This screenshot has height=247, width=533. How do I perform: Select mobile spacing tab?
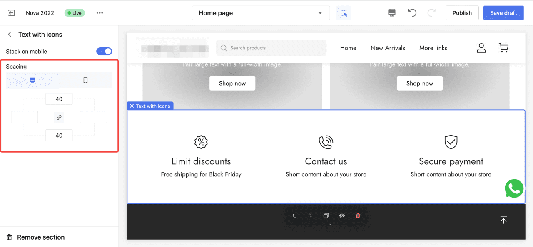(x=85, y=80)
